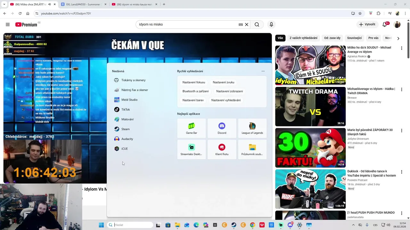The width and height of the screenshot is (410, 230).
Task: Show hidden tray icons chevron
Action: (x=354, y=225)
